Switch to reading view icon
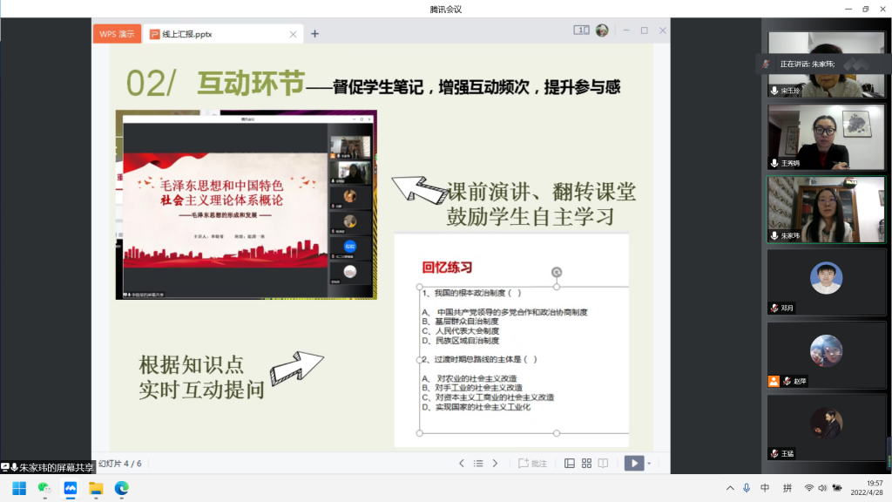 [604, 464]
